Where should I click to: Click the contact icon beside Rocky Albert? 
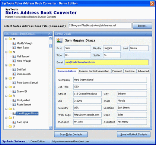point(14,100)
